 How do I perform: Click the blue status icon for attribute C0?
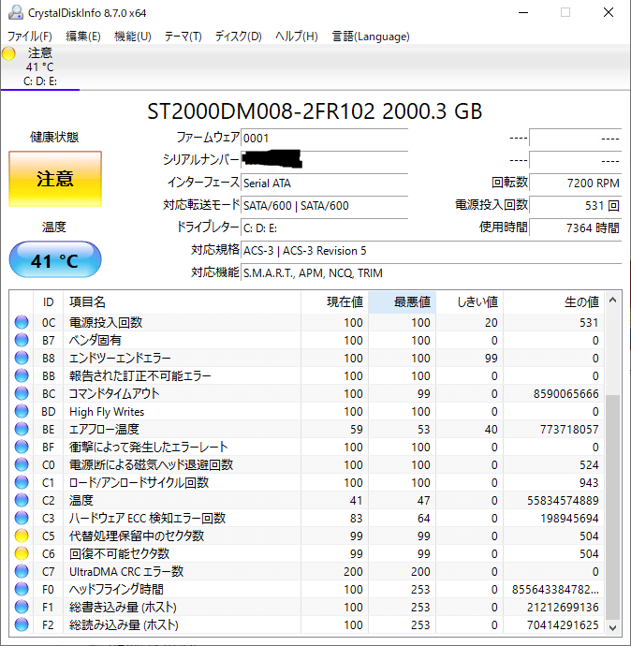point(22,464)
